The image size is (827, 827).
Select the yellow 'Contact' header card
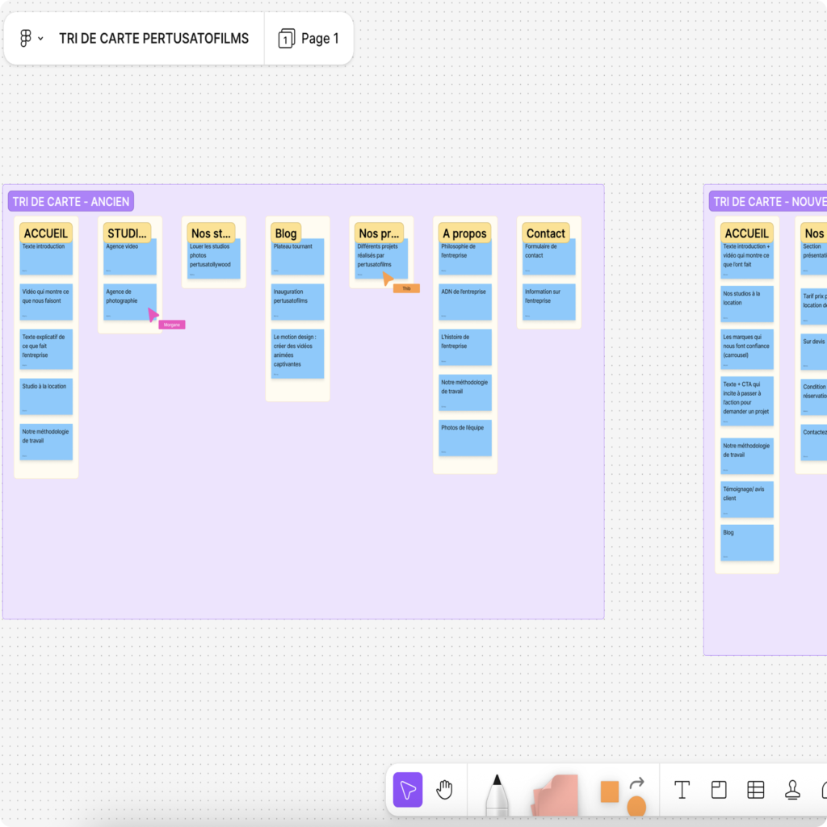[x=546, y=233]
